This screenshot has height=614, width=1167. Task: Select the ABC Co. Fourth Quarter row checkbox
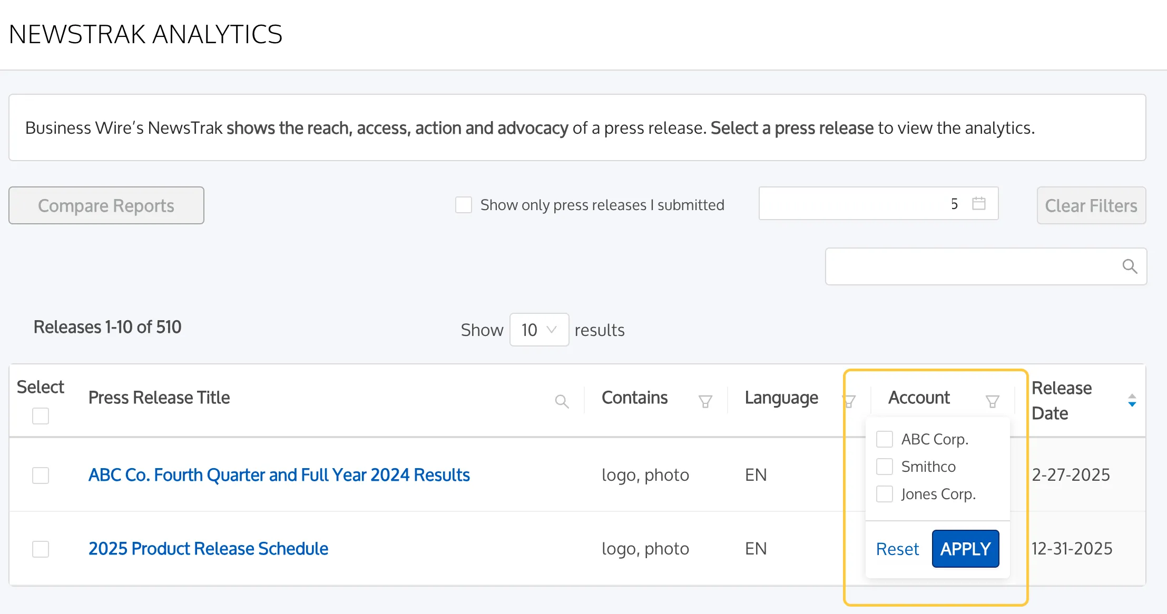pos(41,476)
